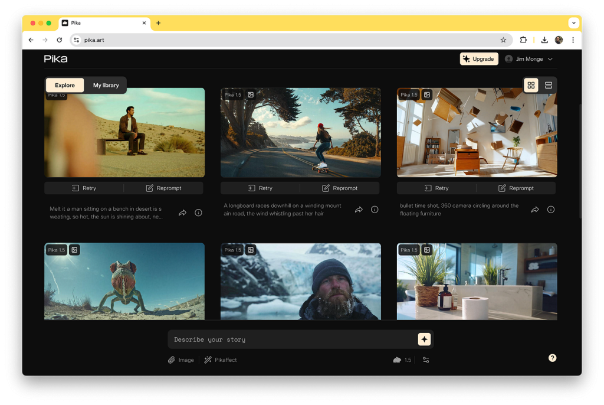Click the share arrow under the desert bench video
The height and width of the screenshot is (405, 604).
coord(182,213)
